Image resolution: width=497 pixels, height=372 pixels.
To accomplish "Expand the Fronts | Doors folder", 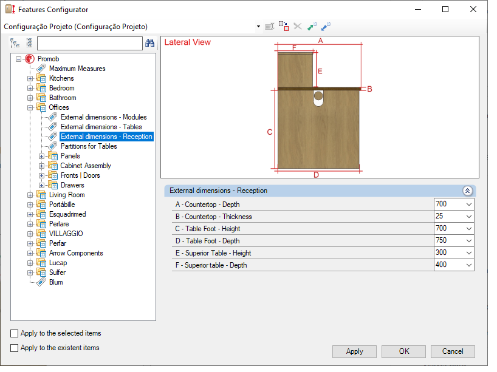I will coord(41,176).
